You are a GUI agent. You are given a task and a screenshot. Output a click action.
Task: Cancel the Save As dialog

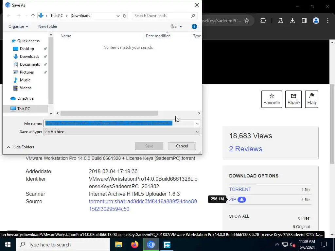pos(182,146)
